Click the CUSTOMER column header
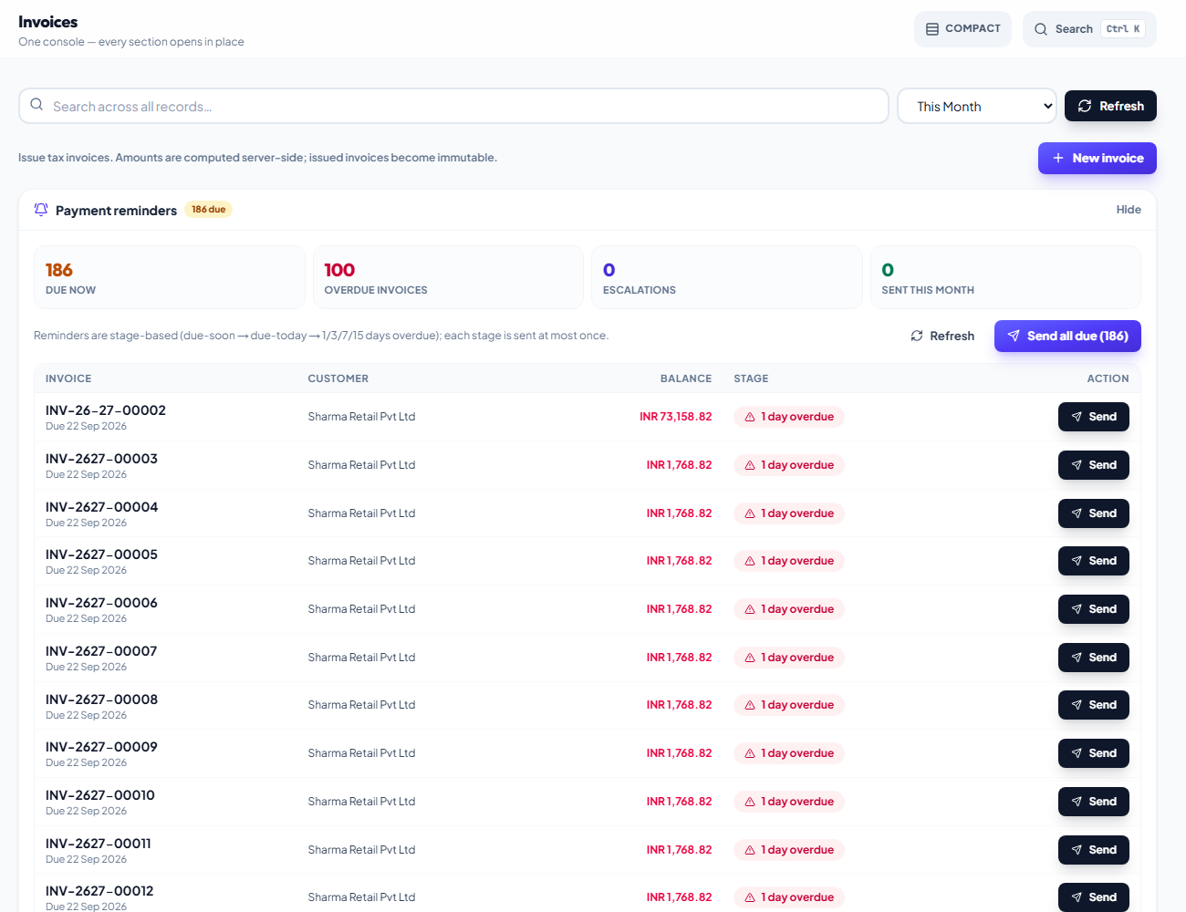1186x912 pixels. 338,378
